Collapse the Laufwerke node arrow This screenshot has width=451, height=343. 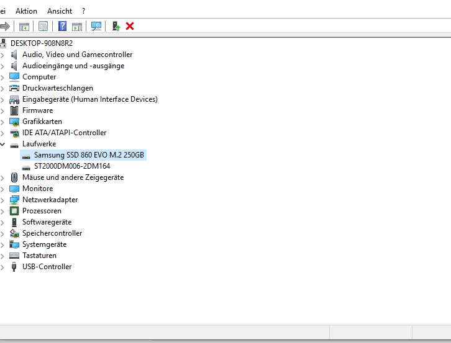[x=2, y=145]
